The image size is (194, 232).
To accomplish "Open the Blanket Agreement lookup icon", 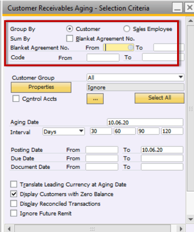I will point(130,47).
